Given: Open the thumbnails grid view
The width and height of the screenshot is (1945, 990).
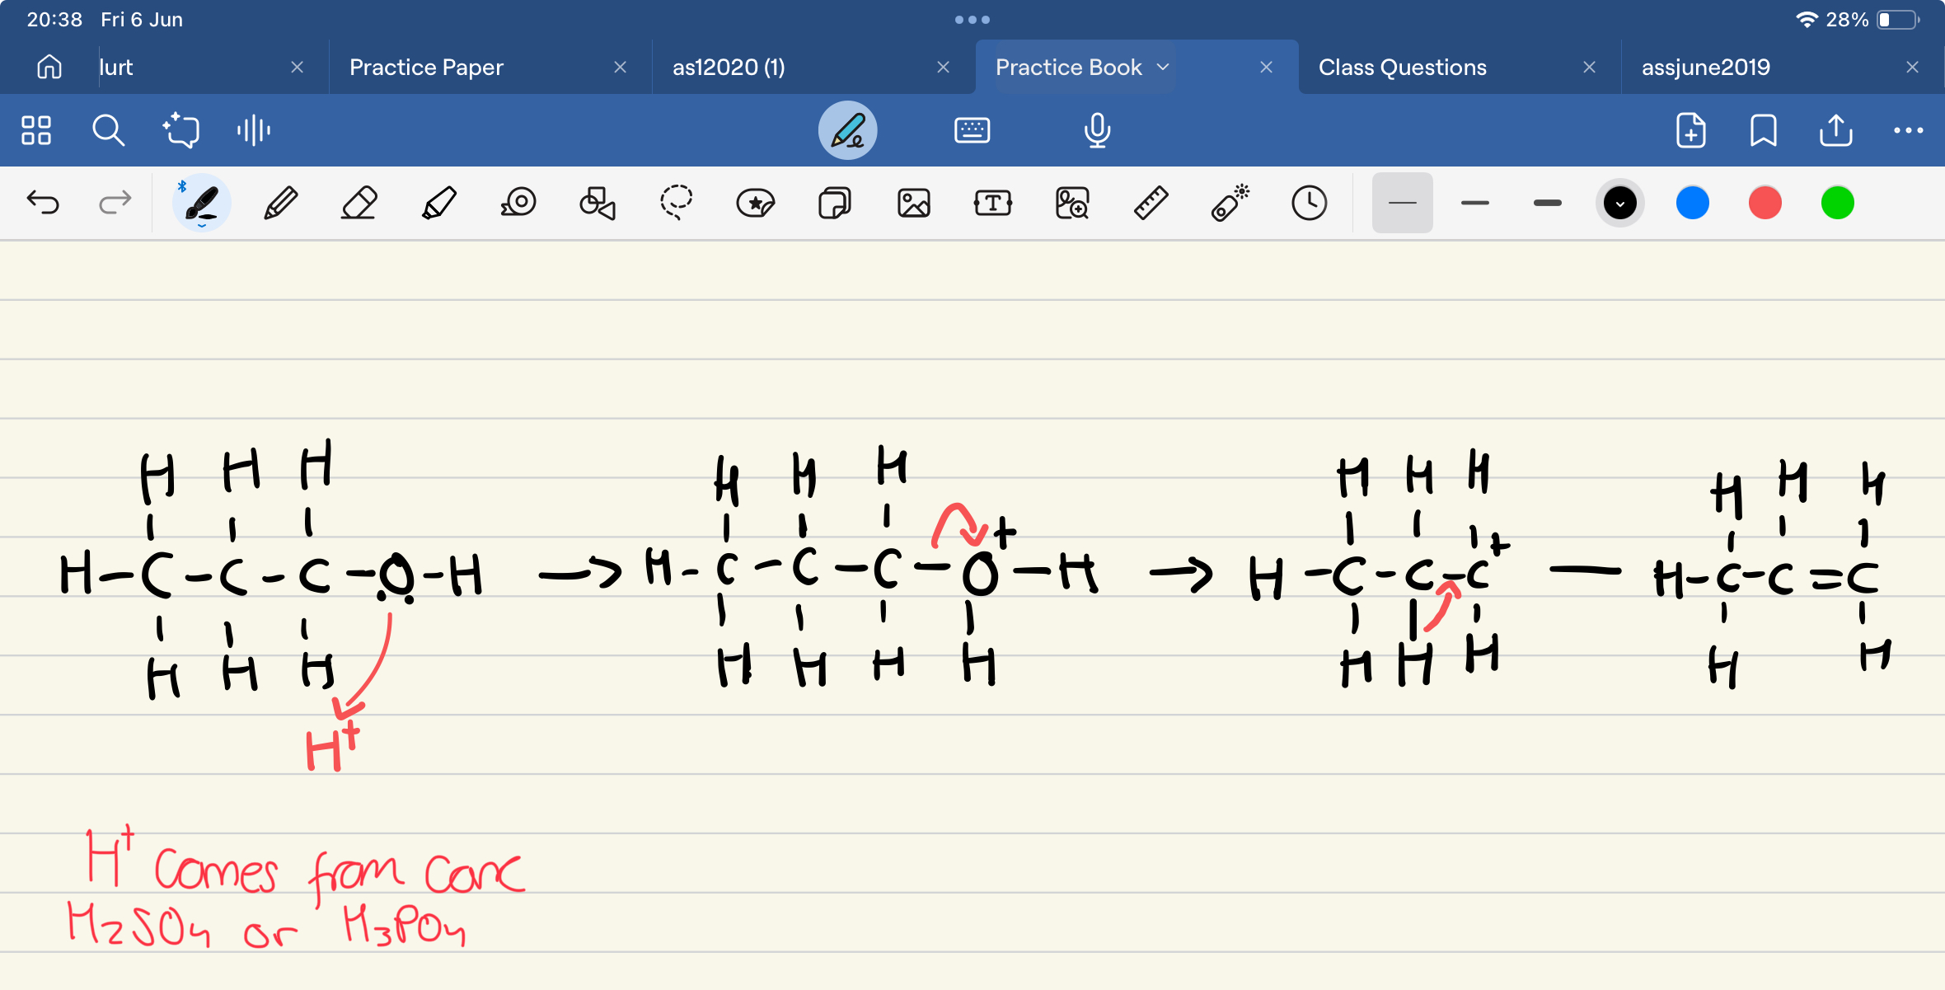Looking at the screenshot, I should tap(36, 130).
